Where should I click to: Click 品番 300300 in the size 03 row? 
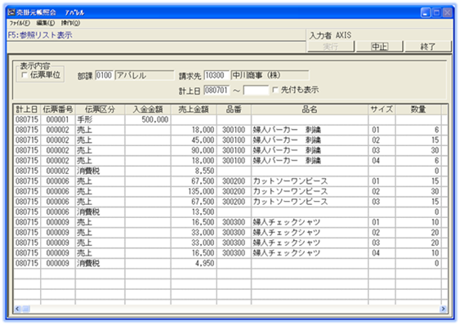(234, 243)
